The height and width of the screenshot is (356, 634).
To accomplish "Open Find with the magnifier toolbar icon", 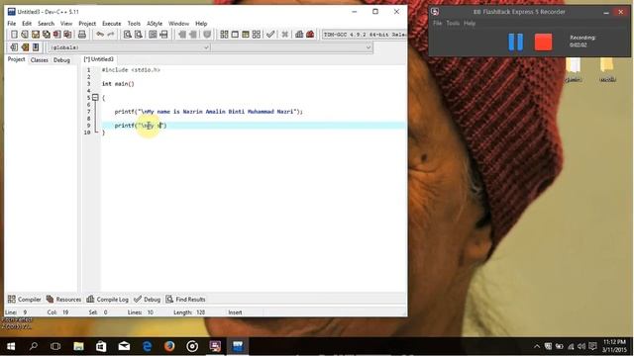I will pyautogui.click(x=128, y=35).
